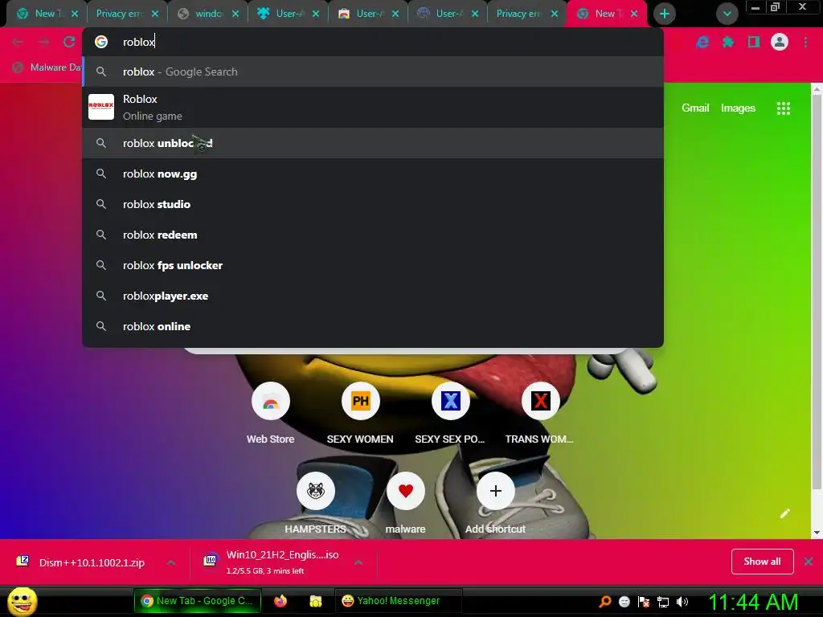This screenshot has width=823, height=617.
Task: Open the Chrome three-dot menu
Action: coord(805,42)
